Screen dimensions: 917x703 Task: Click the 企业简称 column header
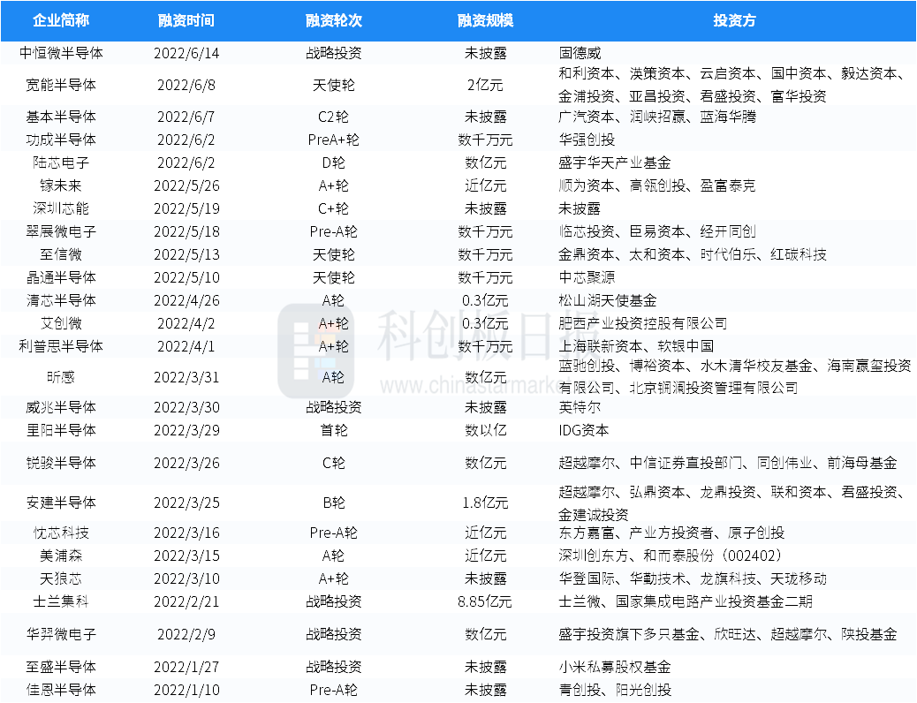click(61, 20)
